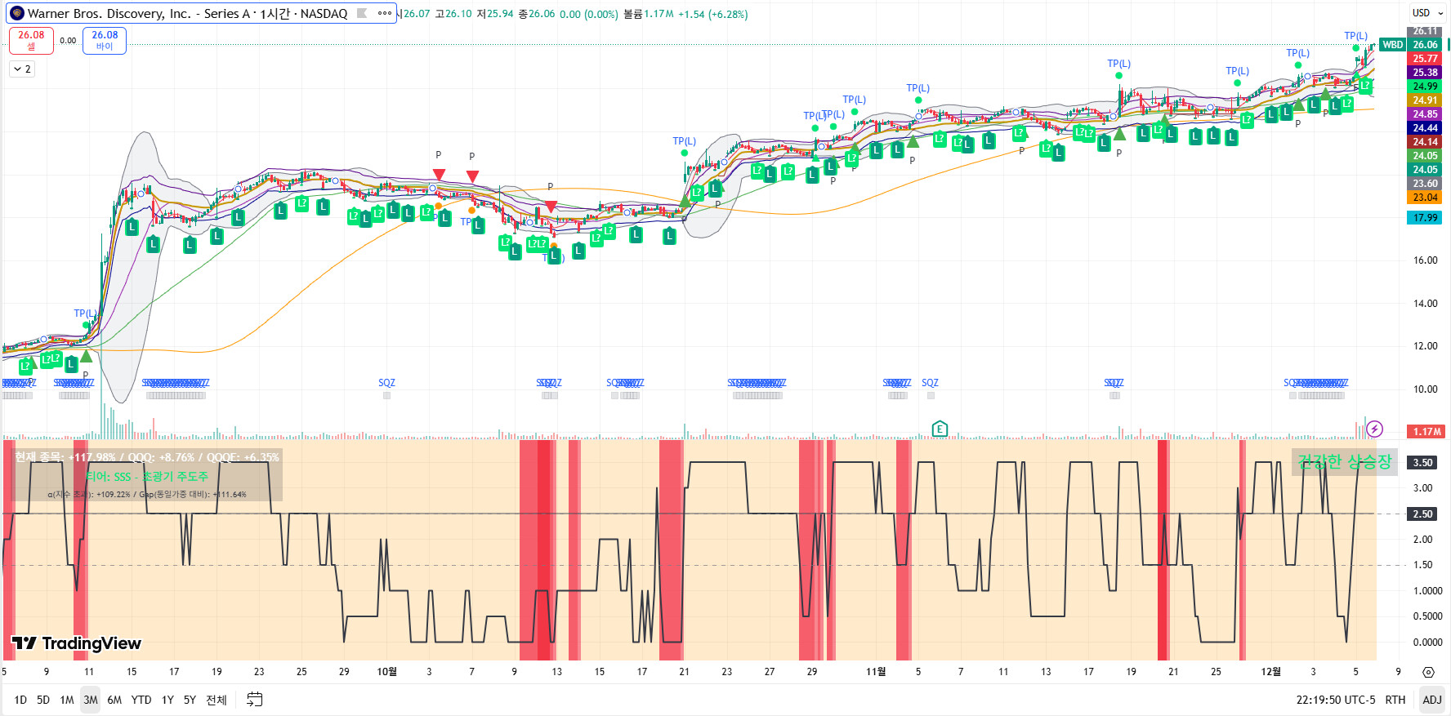Click the 10.00 price scale label
The width and height of the screenshot is (1451, 716).
point(1426,389)
